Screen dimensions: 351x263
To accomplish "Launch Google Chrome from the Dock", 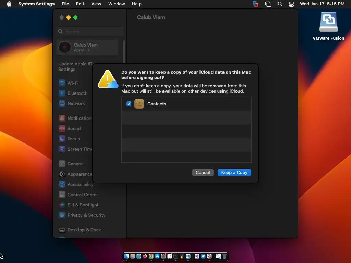I will (151, 256).
